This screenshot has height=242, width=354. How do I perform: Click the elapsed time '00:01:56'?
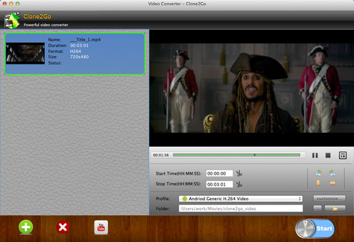pyautogui.click(x=161, y=155)
